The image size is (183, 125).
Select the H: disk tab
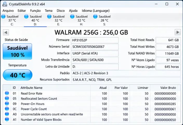(81, 20)
